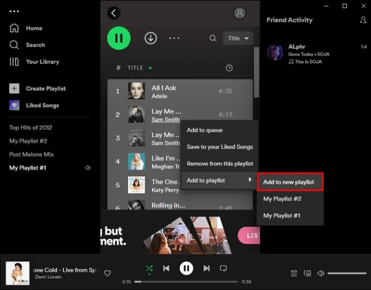This screenshot has width=371, height=290.
Task: Choose Remove from this playlist
Action: pyautogui.click(x=219, y=164)
